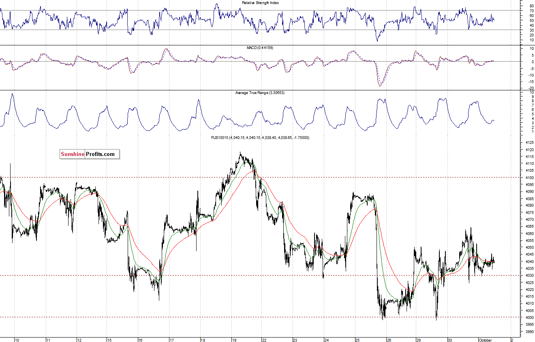The height and width of the screenshot is (342, 535).
Task: Select date label 25 on the time axis
Action: coord(357,340)
